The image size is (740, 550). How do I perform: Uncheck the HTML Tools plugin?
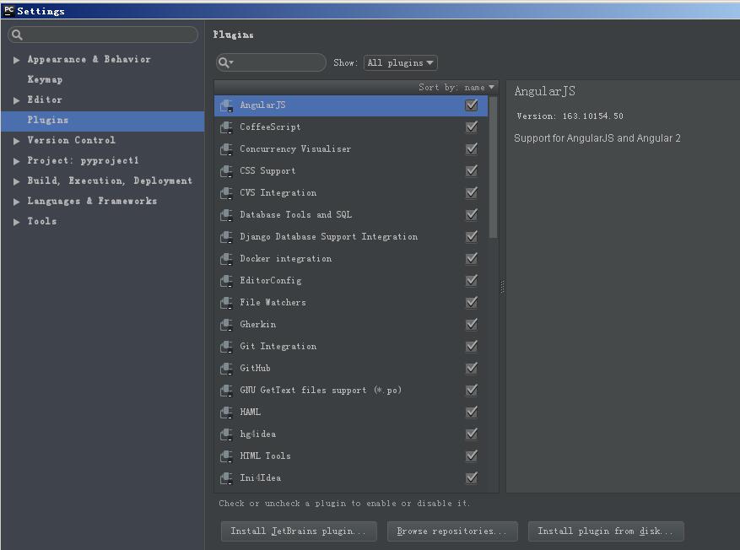tap(472, 456)
